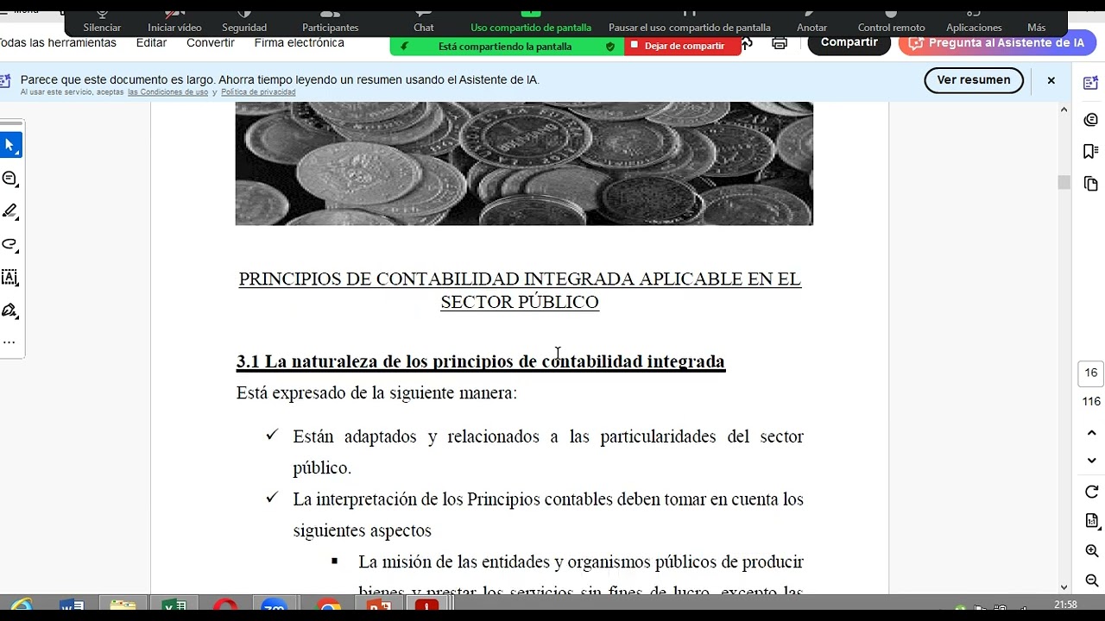Click heading 3.1 La naturaleza de los principios
The height and width of the screenshot is (621, 1105).
coord(481,361)
